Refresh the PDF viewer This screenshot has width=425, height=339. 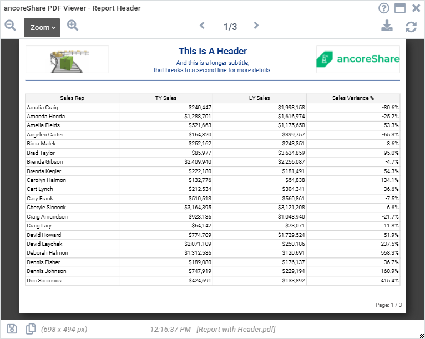411,27
